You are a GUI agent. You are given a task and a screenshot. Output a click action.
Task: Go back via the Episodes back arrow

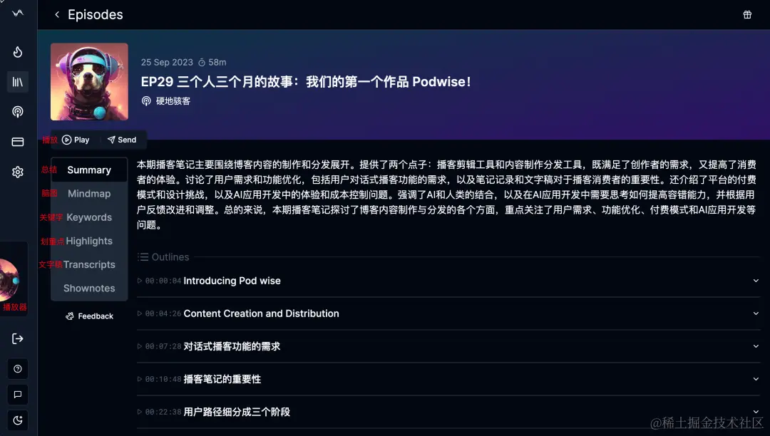[x=56, y=14]
